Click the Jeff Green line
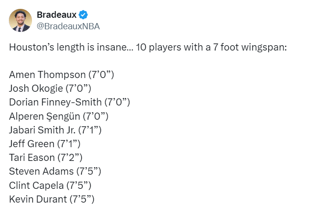Viewport: 319px width, 211px height. click(44, 144)
